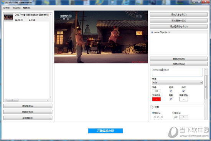
Task: Click properties panel scroll-up arrow
Action: [206, 70]
